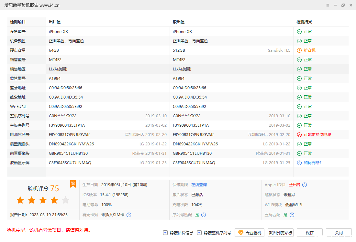Click the help icon beside 未插入SIM卡
356x242 pixels.
pyautogui.click(x=129, y=215)
